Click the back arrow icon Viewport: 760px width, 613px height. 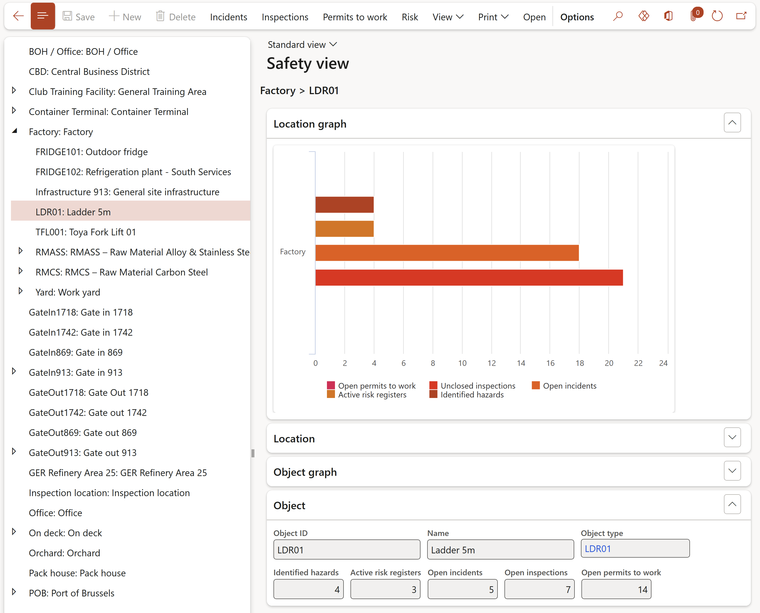(x=18, y=16)
